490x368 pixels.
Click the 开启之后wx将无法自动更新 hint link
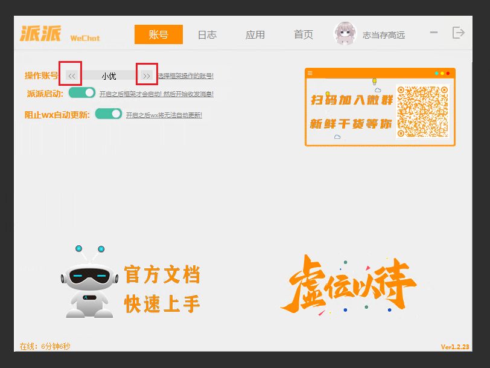click(164, 115)
